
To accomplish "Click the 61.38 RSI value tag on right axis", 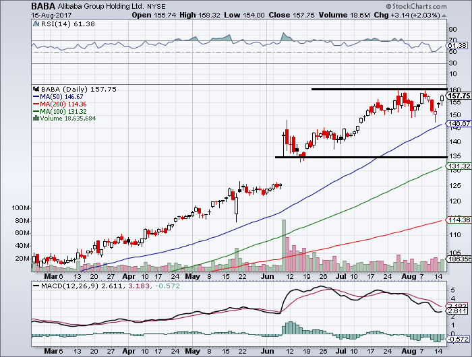I will (457, 46).
